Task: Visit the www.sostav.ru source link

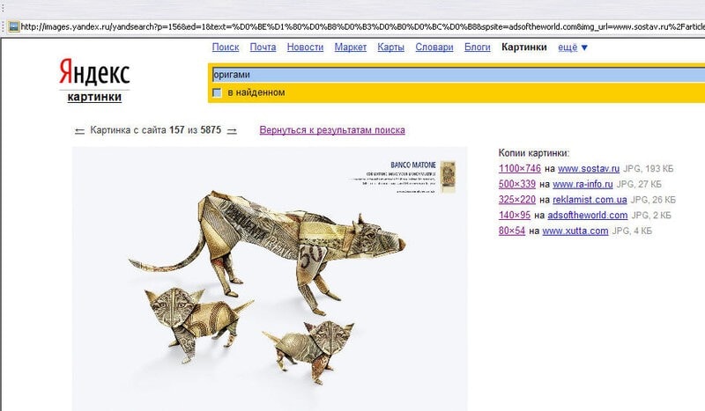Action: pyautogui.click(x=589, y=168)
